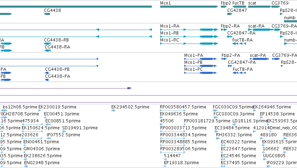Click the 45506 EST feature

[161, 124]
